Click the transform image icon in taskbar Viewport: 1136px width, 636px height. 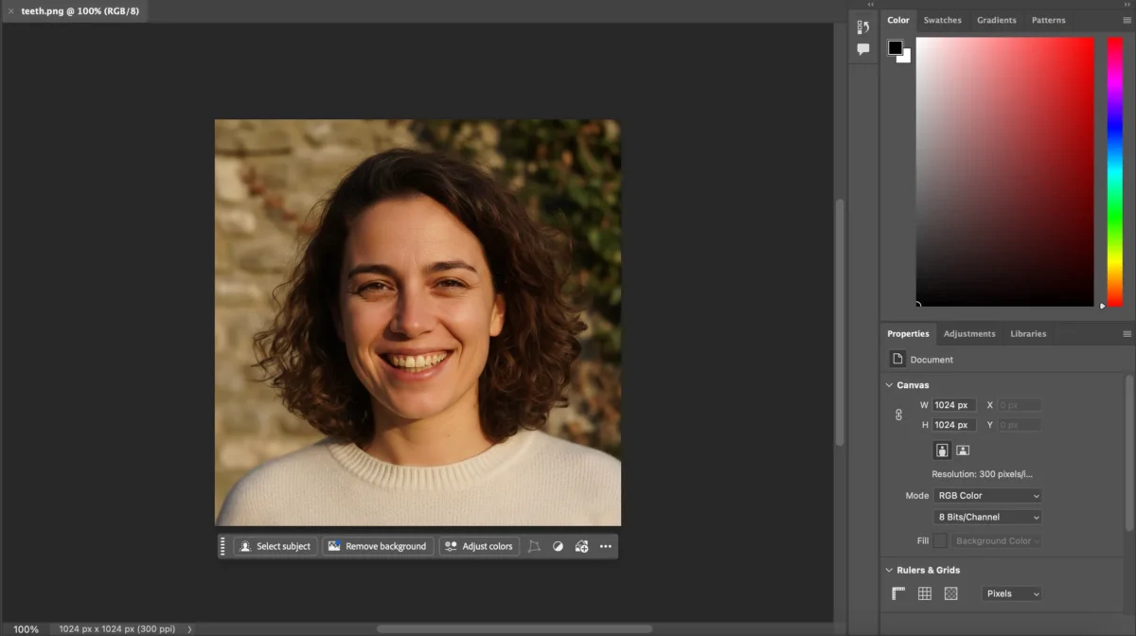click(x=534, y=546)
